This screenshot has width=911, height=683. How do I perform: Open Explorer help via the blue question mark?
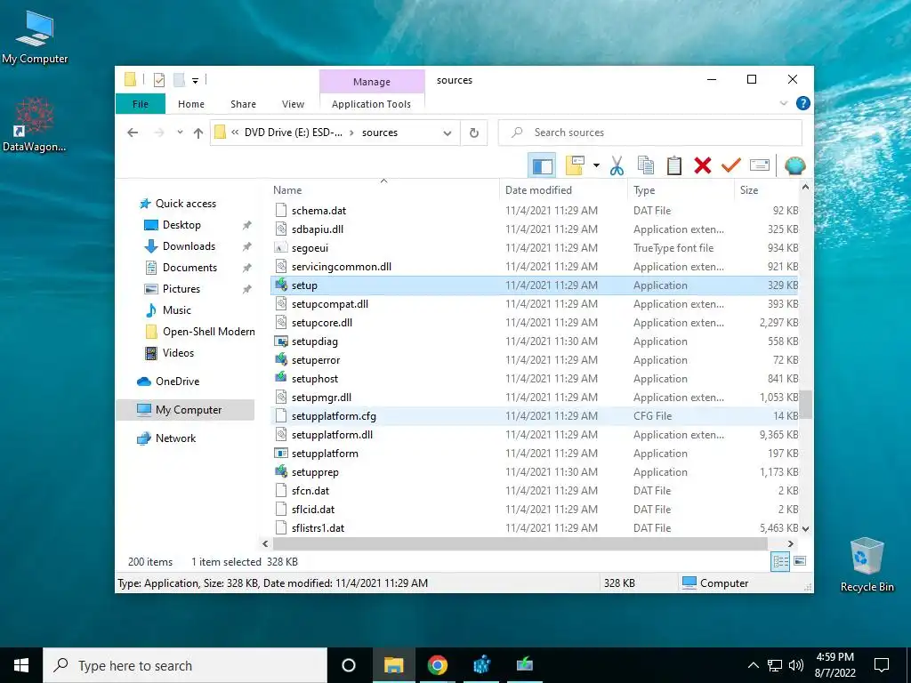click(x=803, y=103)
